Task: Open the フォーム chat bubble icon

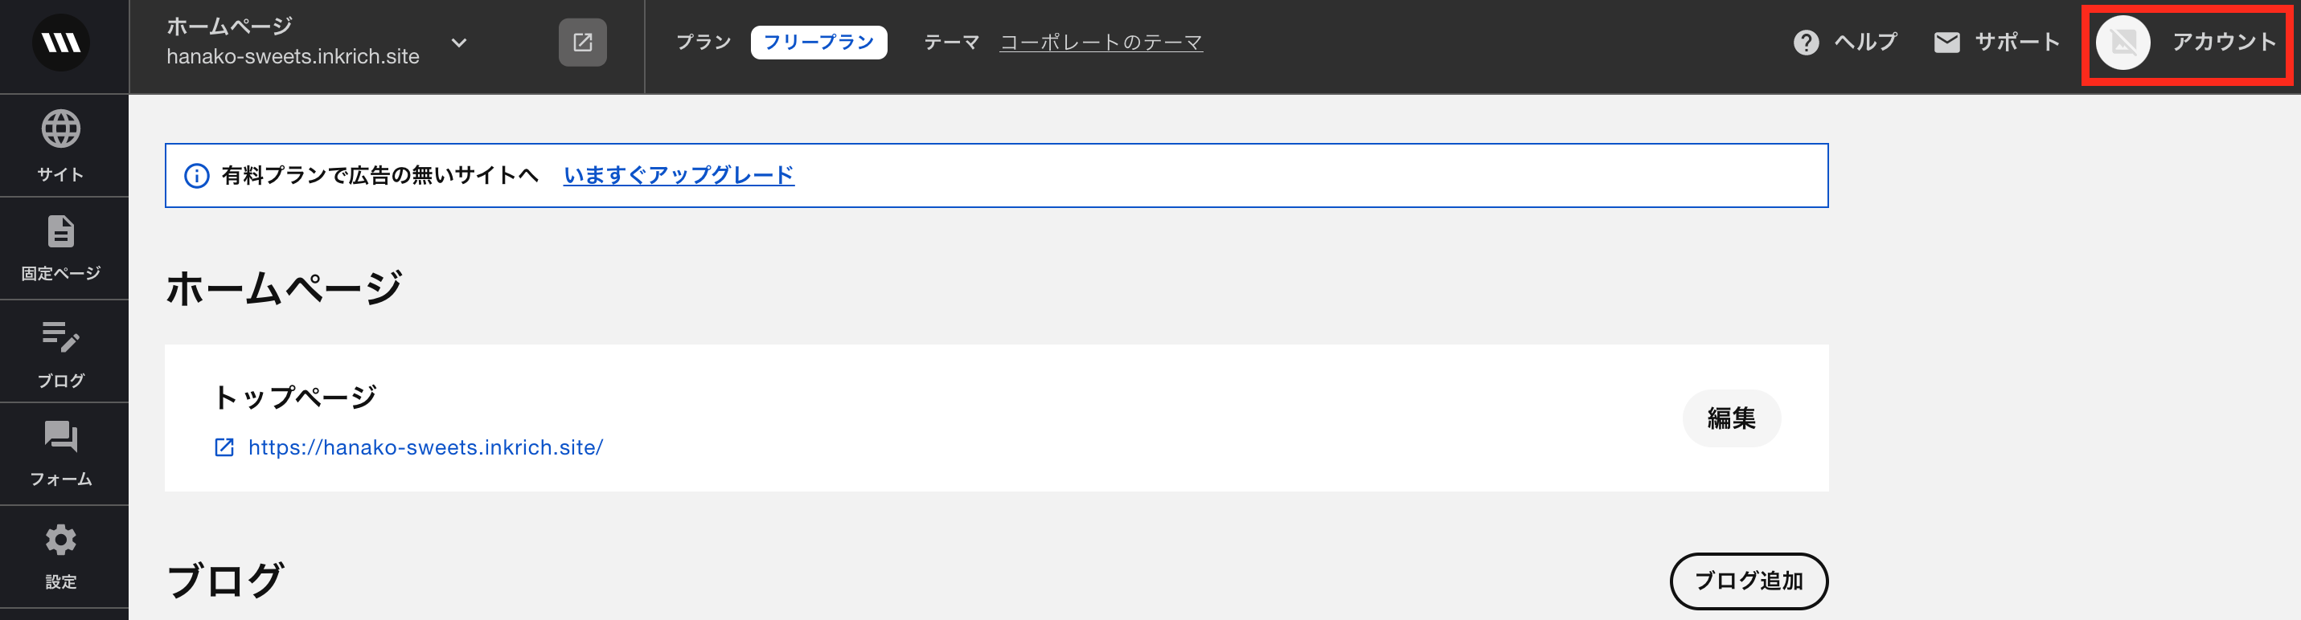Action: click(61, 437)
